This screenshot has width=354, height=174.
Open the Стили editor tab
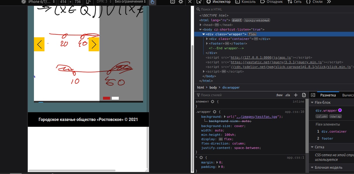point(314,2)
